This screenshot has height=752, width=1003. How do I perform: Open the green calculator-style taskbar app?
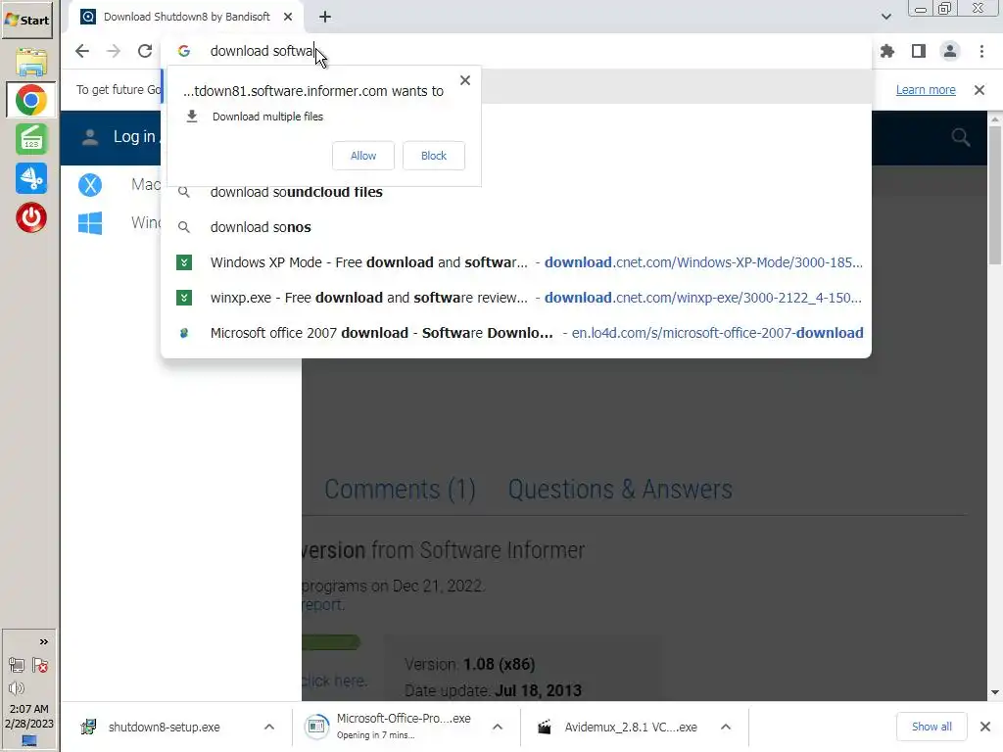point(31,139)
